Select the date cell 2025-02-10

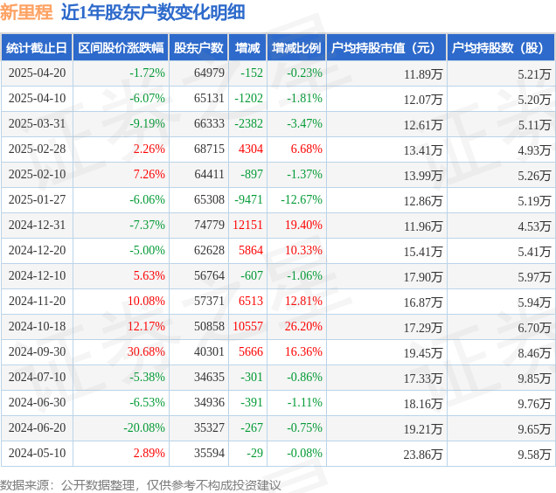coord(37,175)
